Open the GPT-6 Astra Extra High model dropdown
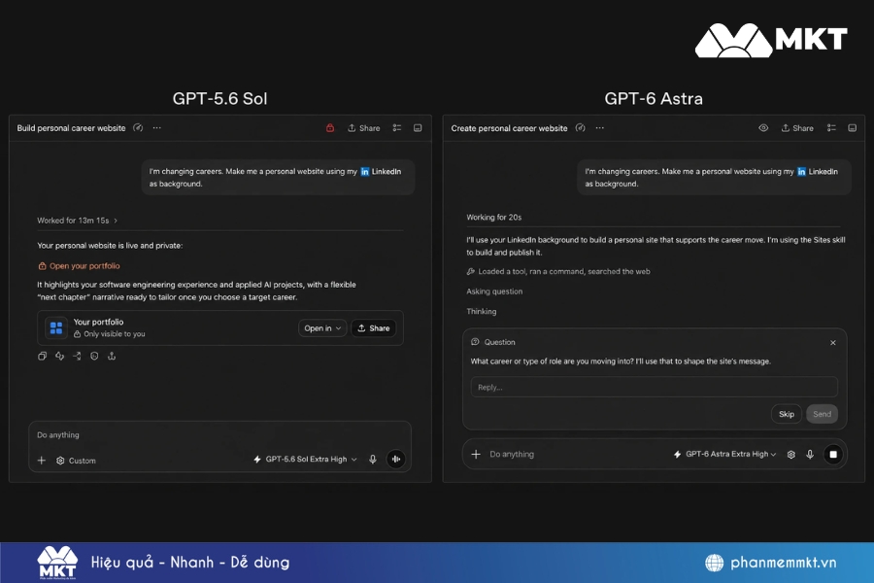Viewport: 874px width, 583px height. click(x=724, y=454)
